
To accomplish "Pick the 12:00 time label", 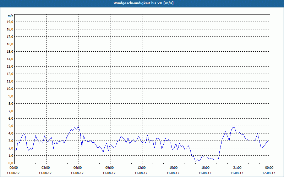I will tap(142, 167).
